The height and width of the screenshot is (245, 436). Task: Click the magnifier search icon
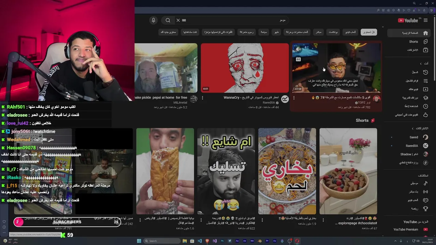click(168, 20)
